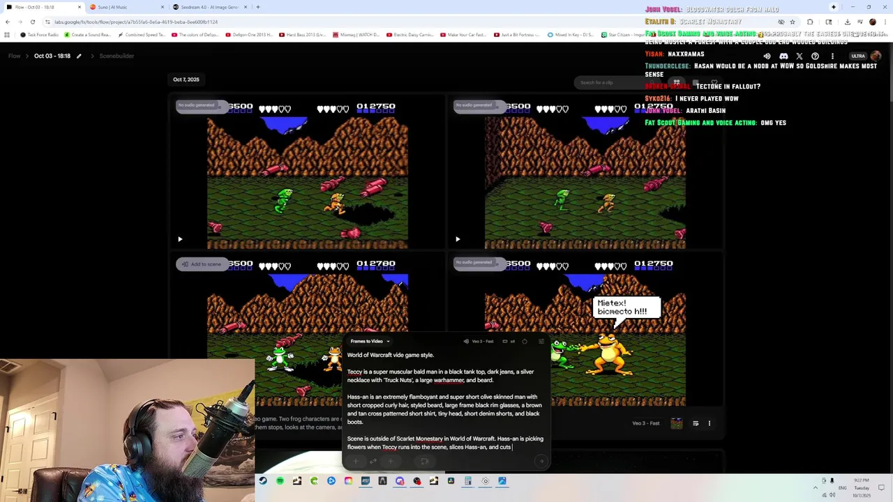Open the Mixmag bookmark

click(x=357, y=35)
